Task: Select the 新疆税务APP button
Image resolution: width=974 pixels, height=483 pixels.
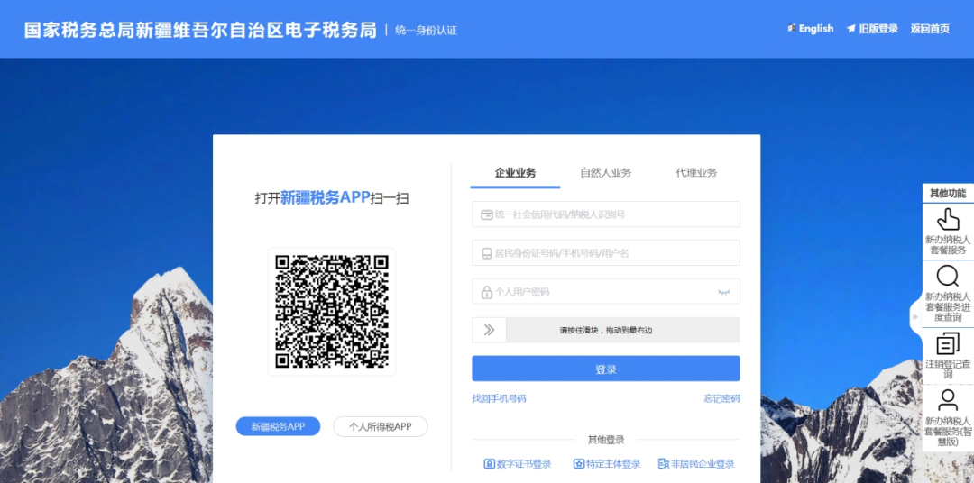Action: point(278,426)
